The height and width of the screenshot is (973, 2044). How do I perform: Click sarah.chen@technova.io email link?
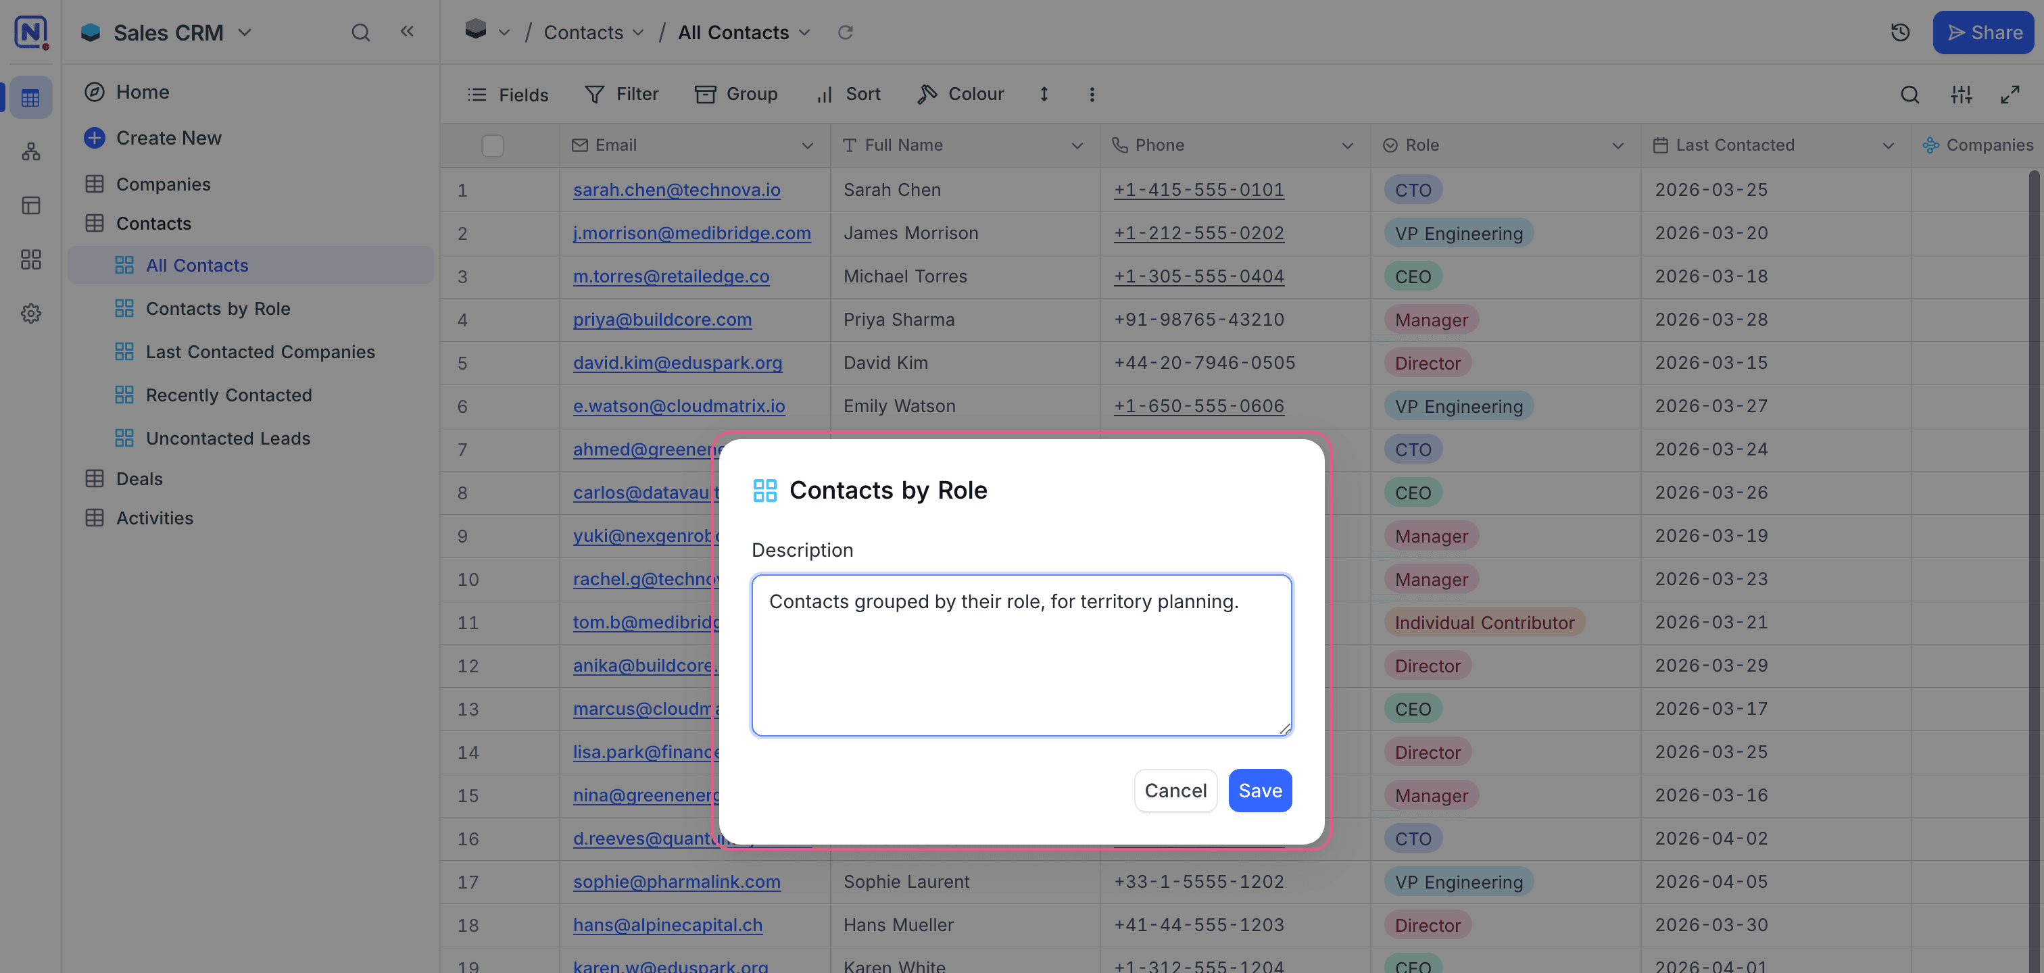tap(676, 191)
